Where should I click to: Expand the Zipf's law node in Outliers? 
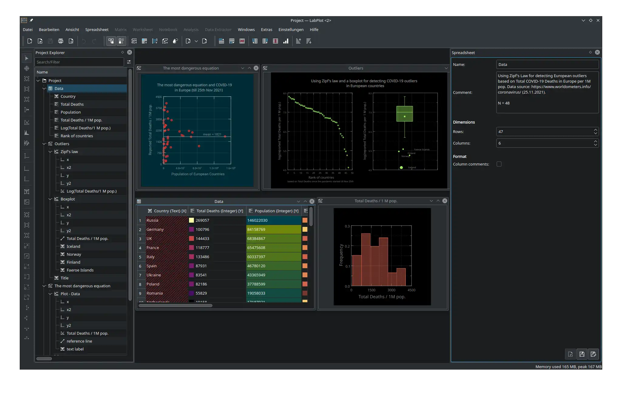(50, 151)
